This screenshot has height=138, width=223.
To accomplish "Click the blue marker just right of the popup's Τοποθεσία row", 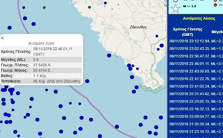I will [x=87, y=81].
